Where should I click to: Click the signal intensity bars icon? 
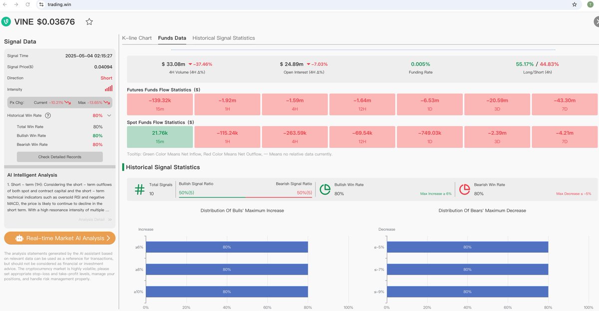point(108,89)
